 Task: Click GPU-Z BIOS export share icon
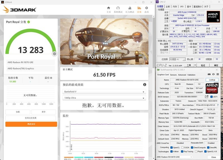click(x=207, y=97)
